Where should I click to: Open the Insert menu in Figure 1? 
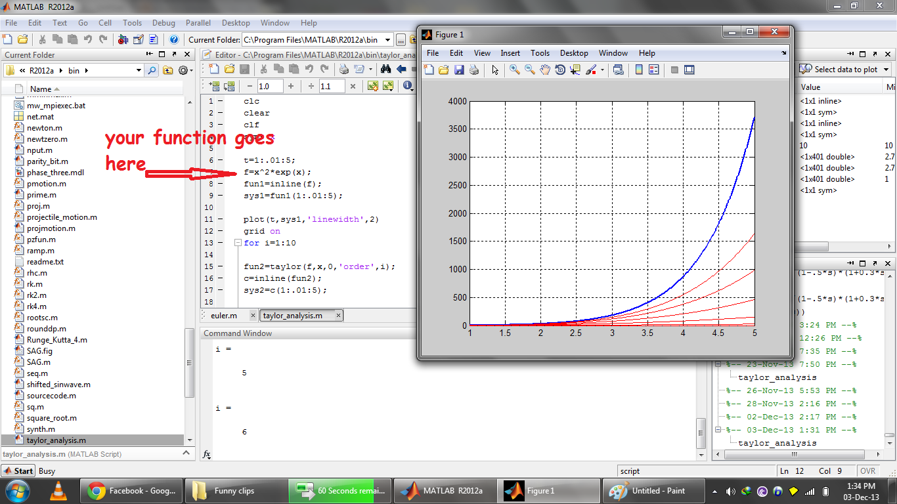click(510, 53)
